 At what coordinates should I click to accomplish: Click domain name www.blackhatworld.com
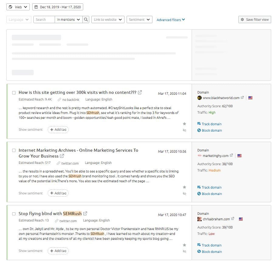(x=221, y=98)
